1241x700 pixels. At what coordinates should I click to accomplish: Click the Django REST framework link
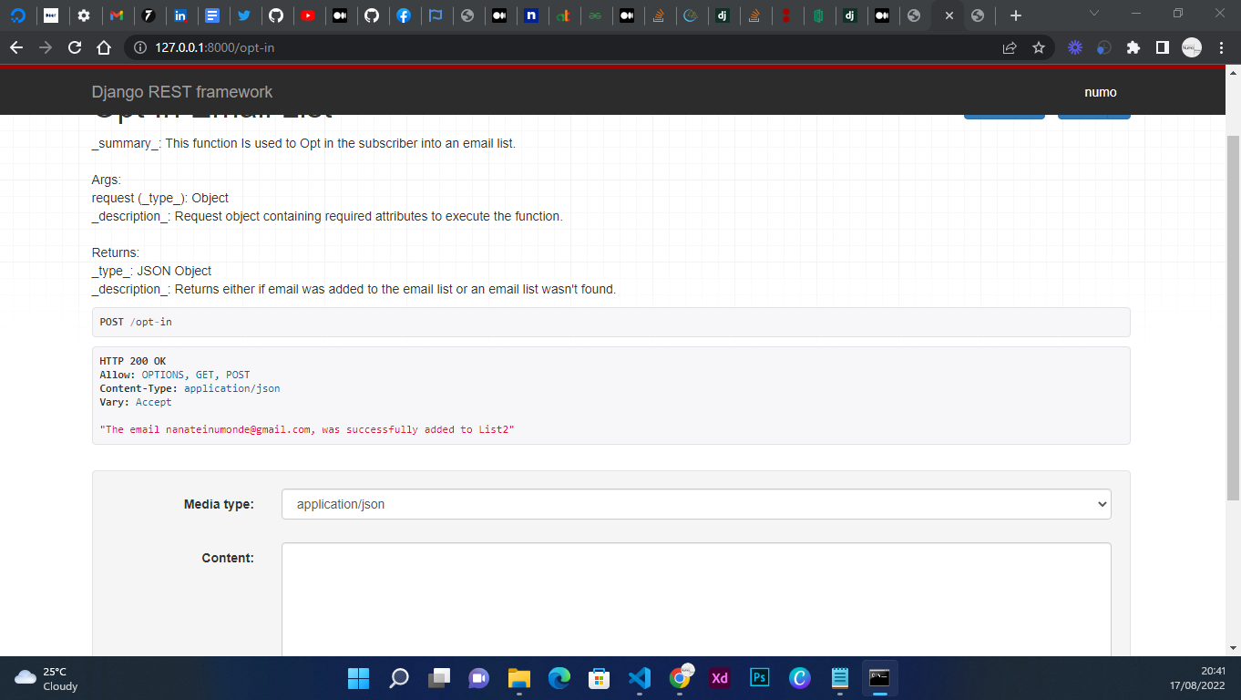click(182, 92)
